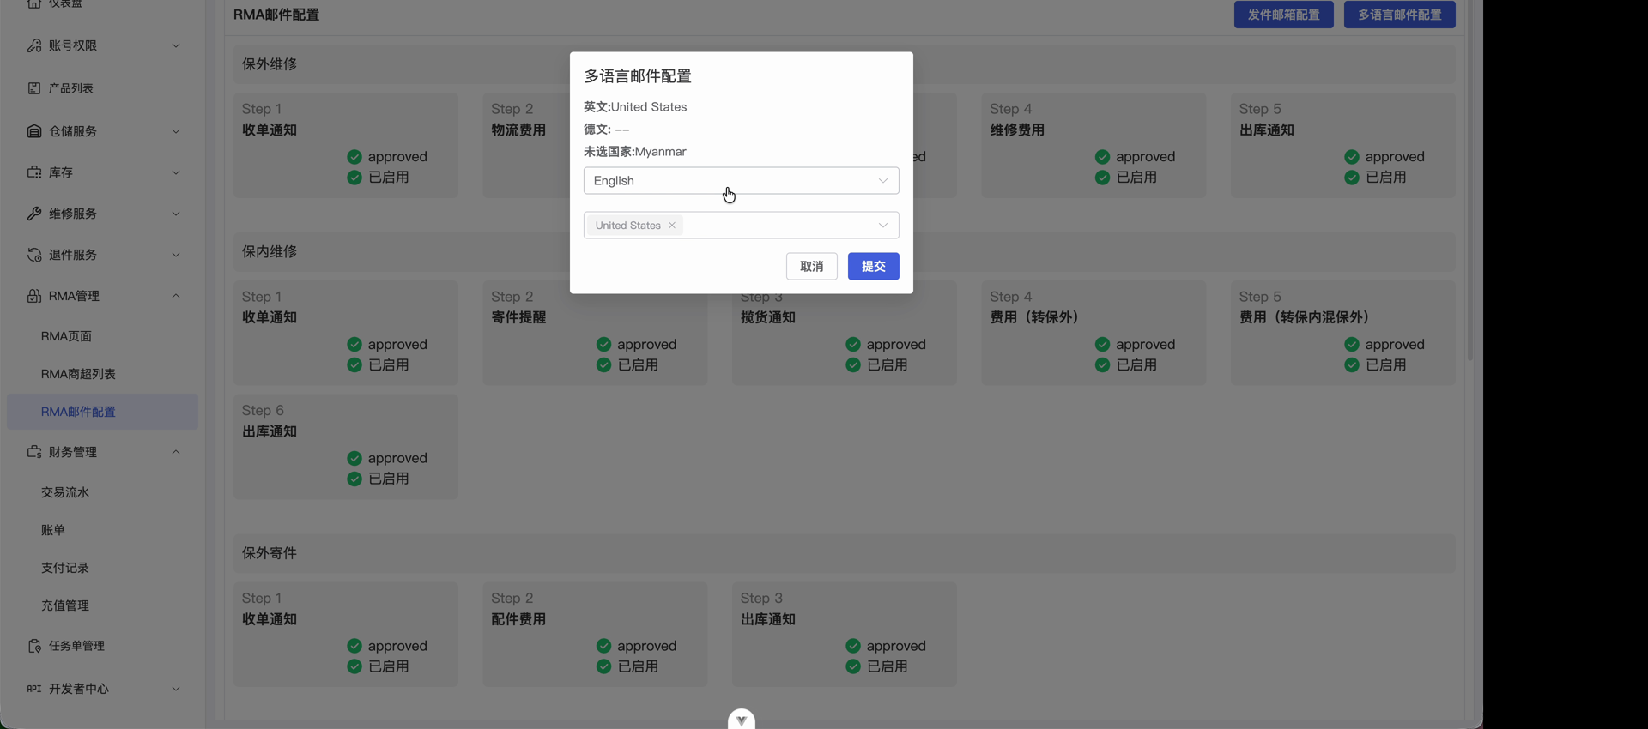Screen dimensions: 1648x729
Task: Expand the 仓储服务 menu chevron
Action: pyautogui.click(x=176, y=131)
